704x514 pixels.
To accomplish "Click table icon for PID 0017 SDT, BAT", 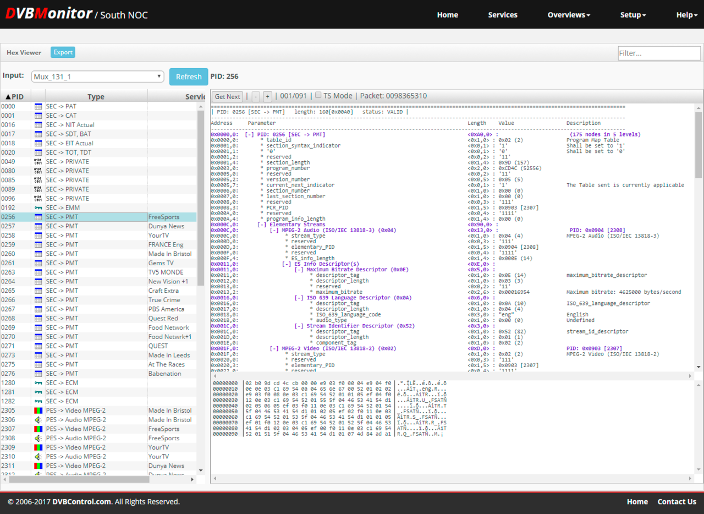I will point(38,134).
